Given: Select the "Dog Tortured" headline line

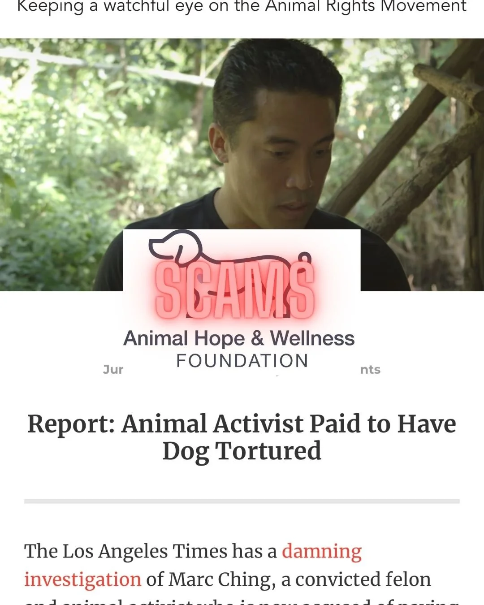Looking at the screenshot, I should pos(242,451).
